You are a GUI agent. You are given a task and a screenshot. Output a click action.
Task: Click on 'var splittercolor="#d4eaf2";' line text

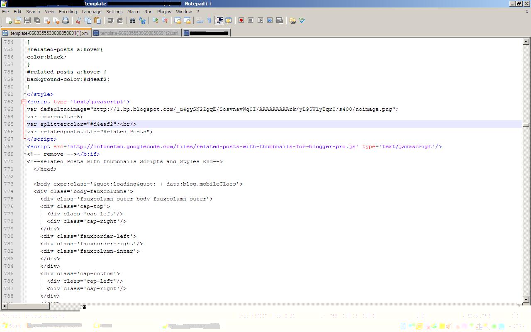click(x=73, y=124)
